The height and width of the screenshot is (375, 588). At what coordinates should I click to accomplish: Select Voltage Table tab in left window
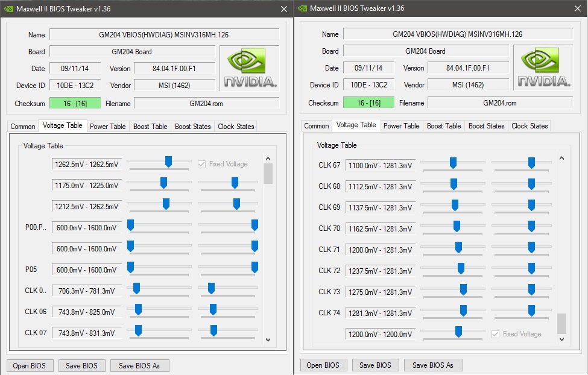pyautogui.click(x=62, y=125)
